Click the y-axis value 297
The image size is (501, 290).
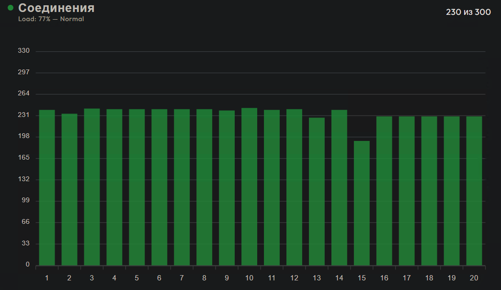tap(23, 72)
